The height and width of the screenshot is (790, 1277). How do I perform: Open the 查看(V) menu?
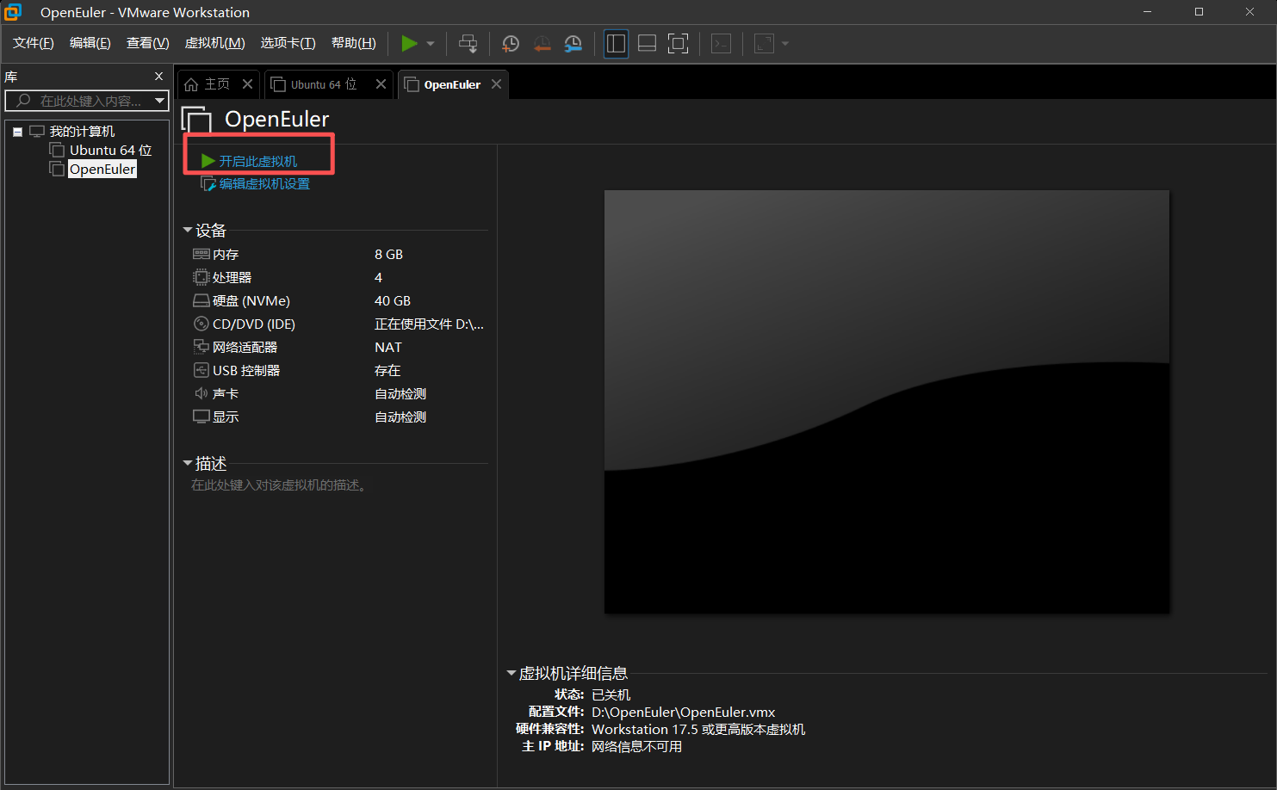[148, 43]
